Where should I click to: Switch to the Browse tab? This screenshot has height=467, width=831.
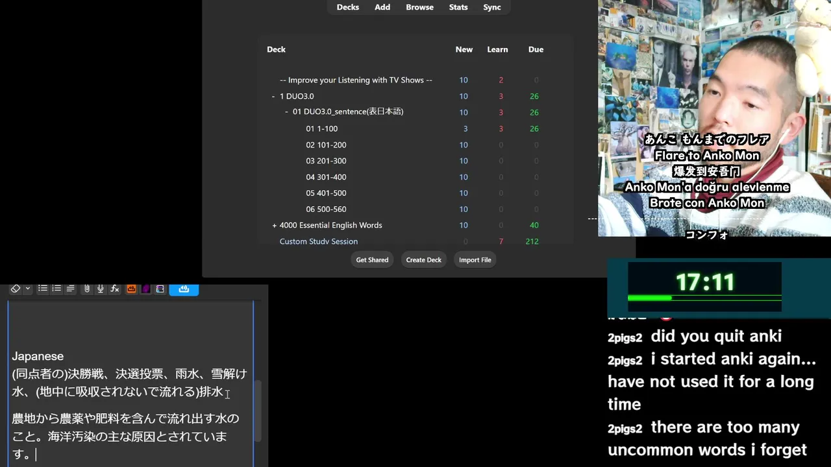420,7
